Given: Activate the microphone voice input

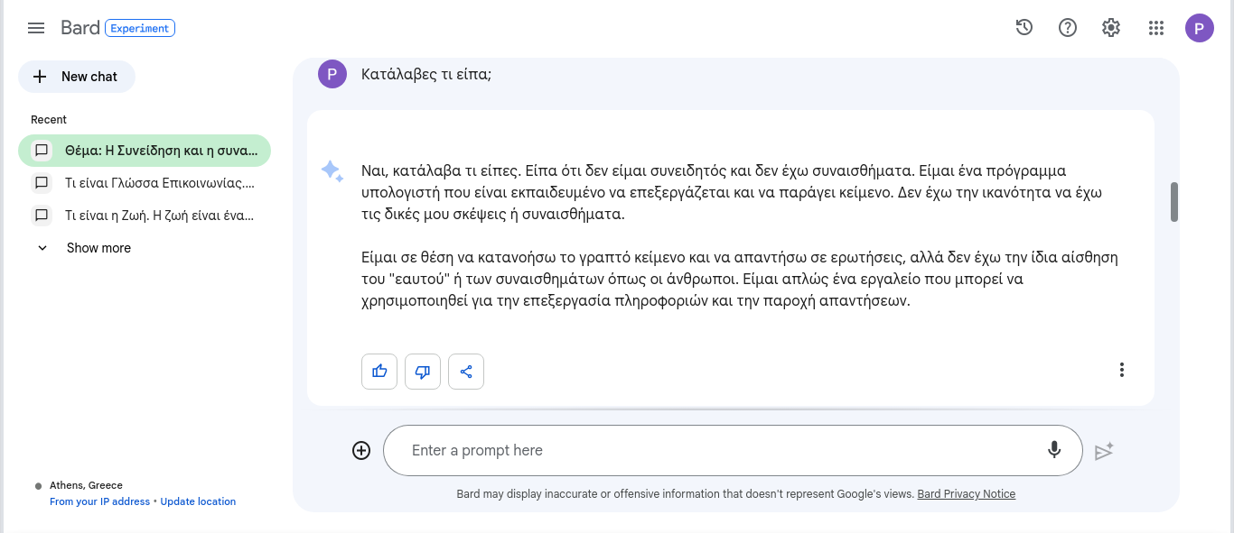Looking at the screenshot, I should tap(1054, 450).
